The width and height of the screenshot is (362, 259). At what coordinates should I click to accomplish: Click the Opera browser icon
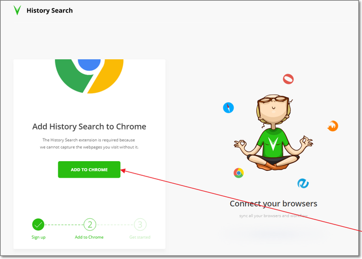click(x=288, y=79)
